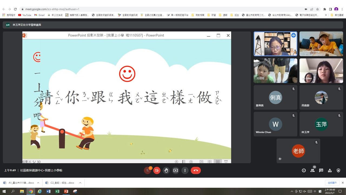The width and height of the screenshot is (346, 195).
Task: Click the Yi chen Huang video tile
Action: [321, 44]
